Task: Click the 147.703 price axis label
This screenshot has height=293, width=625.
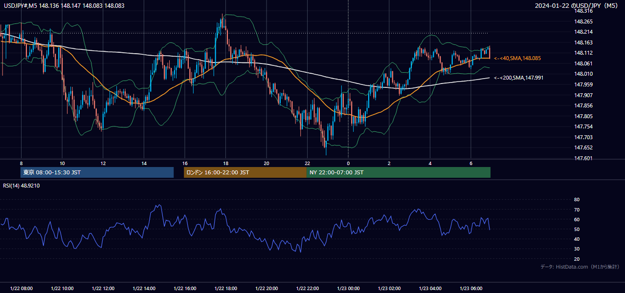Action: point(584,137)
